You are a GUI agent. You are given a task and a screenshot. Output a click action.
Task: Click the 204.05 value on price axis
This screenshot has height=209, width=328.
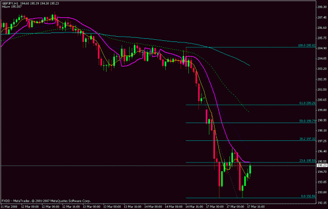tap(322, 59)
